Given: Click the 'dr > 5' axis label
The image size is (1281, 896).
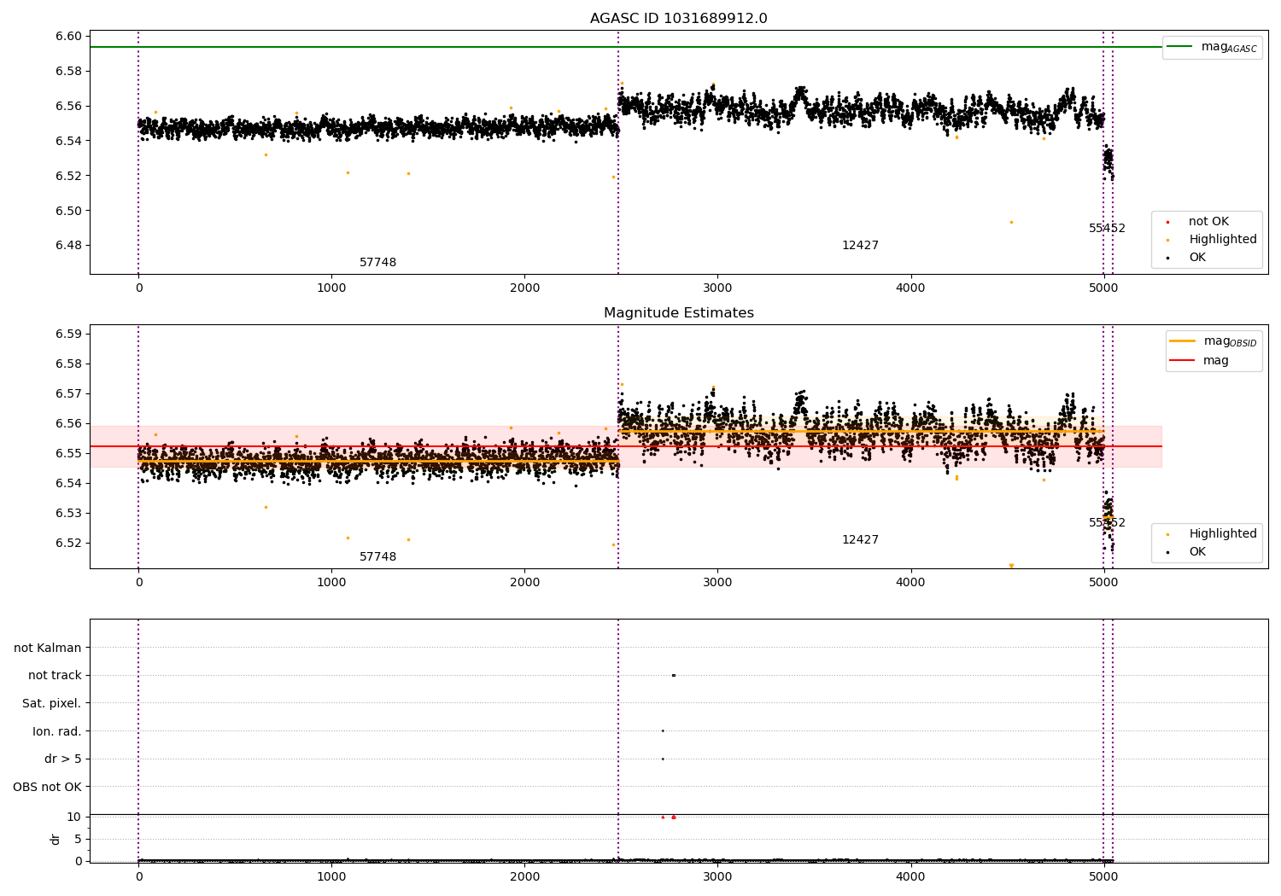Looking at the screenshot, I should pos(62,759).
